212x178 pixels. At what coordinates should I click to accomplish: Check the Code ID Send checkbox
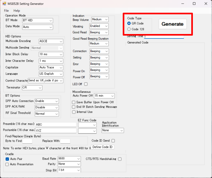coord(113,141)
